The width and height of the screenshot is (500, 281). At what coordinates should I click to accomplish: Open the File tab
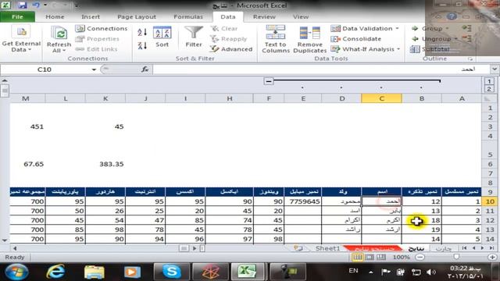click(x=17, y=17)
